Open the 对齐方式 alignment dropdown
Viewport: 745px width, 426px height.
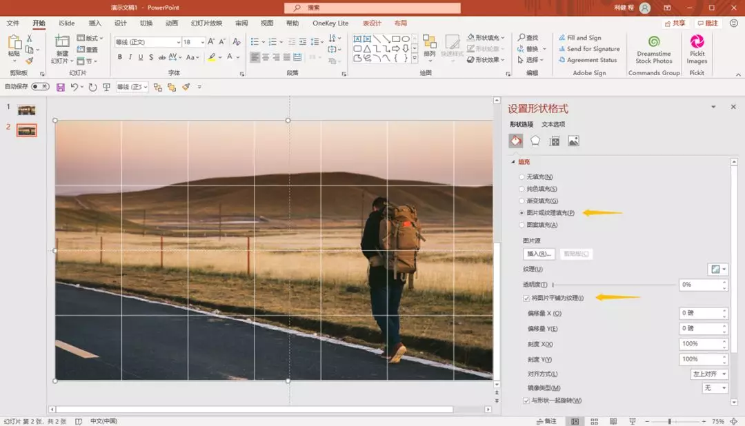(709, 374)
